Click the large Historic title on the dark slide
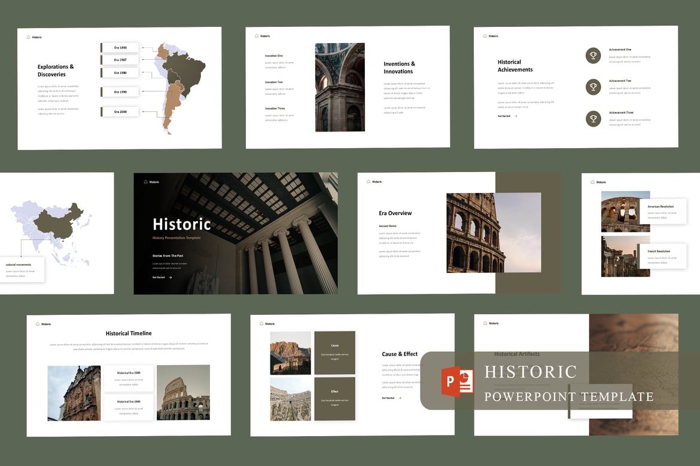Image resolution: width=700 pixels, height=466 pixels. (182, 224)
